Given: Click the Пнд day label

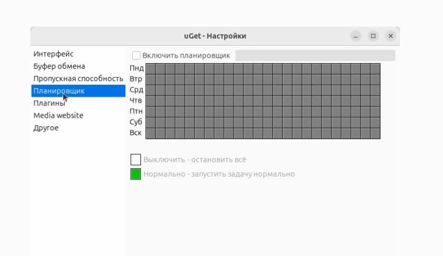Looking at the screenshot, I should coord(137,68).
